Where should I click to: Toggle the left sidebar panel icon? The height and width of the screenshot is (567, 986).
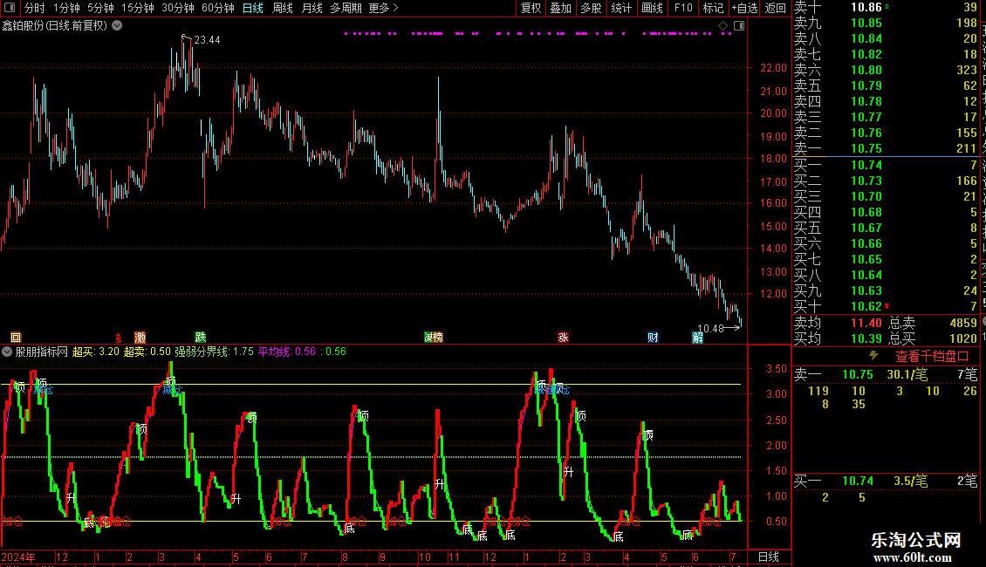(10, 8)
